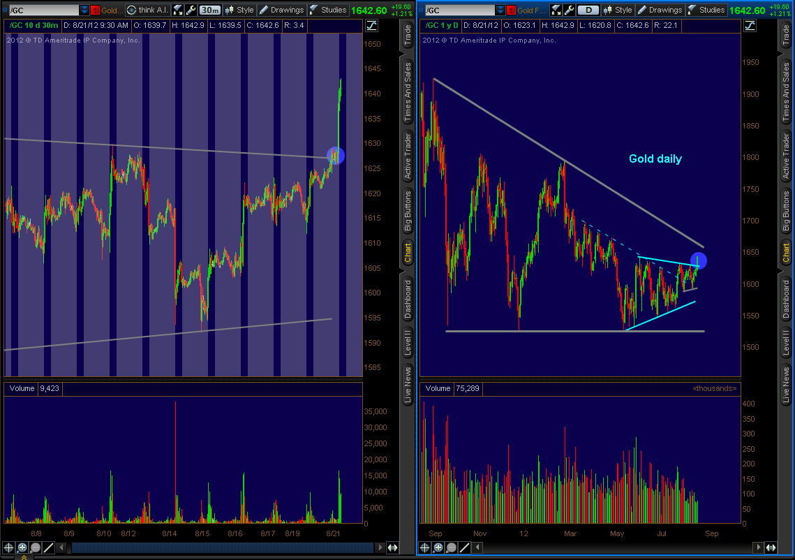The width and height of the screenshot is (795, 560).
Task: Click the Drawings button in left chart
Action: [282, 10]
